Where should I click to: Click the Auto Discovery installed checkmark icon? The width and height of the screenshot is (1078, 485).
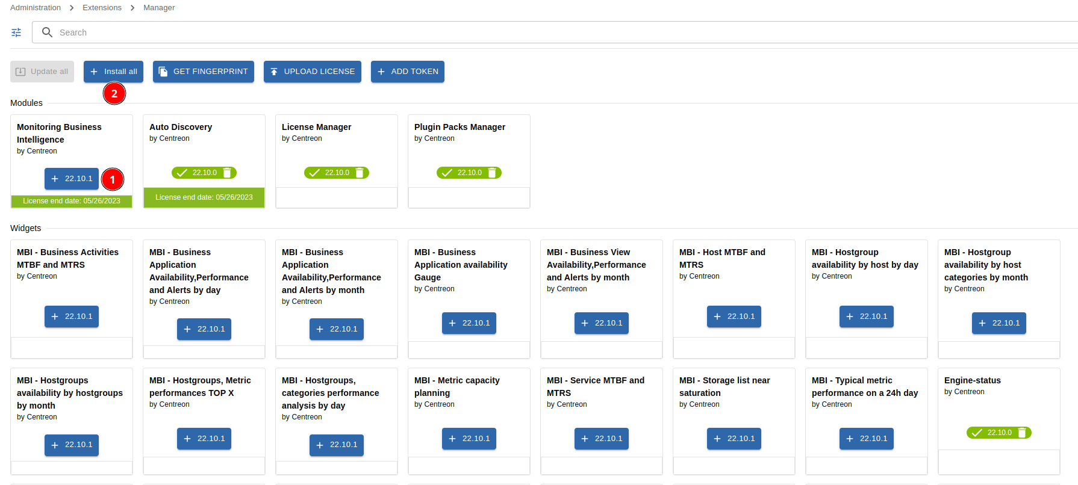pyautogui.click(x=182, y=173)
